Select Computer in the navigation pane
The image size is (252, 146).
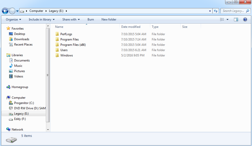coord(19,98)
